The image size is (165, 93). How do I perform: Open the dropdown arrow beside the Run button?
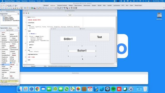(x=10, y=8)
